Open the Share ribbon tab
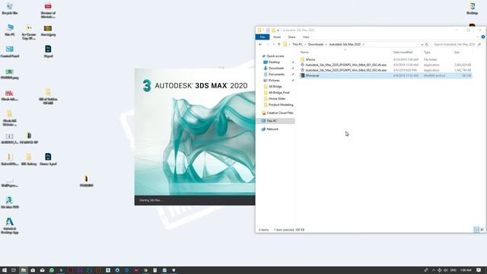The image size is (487, 274). [291, 37]
